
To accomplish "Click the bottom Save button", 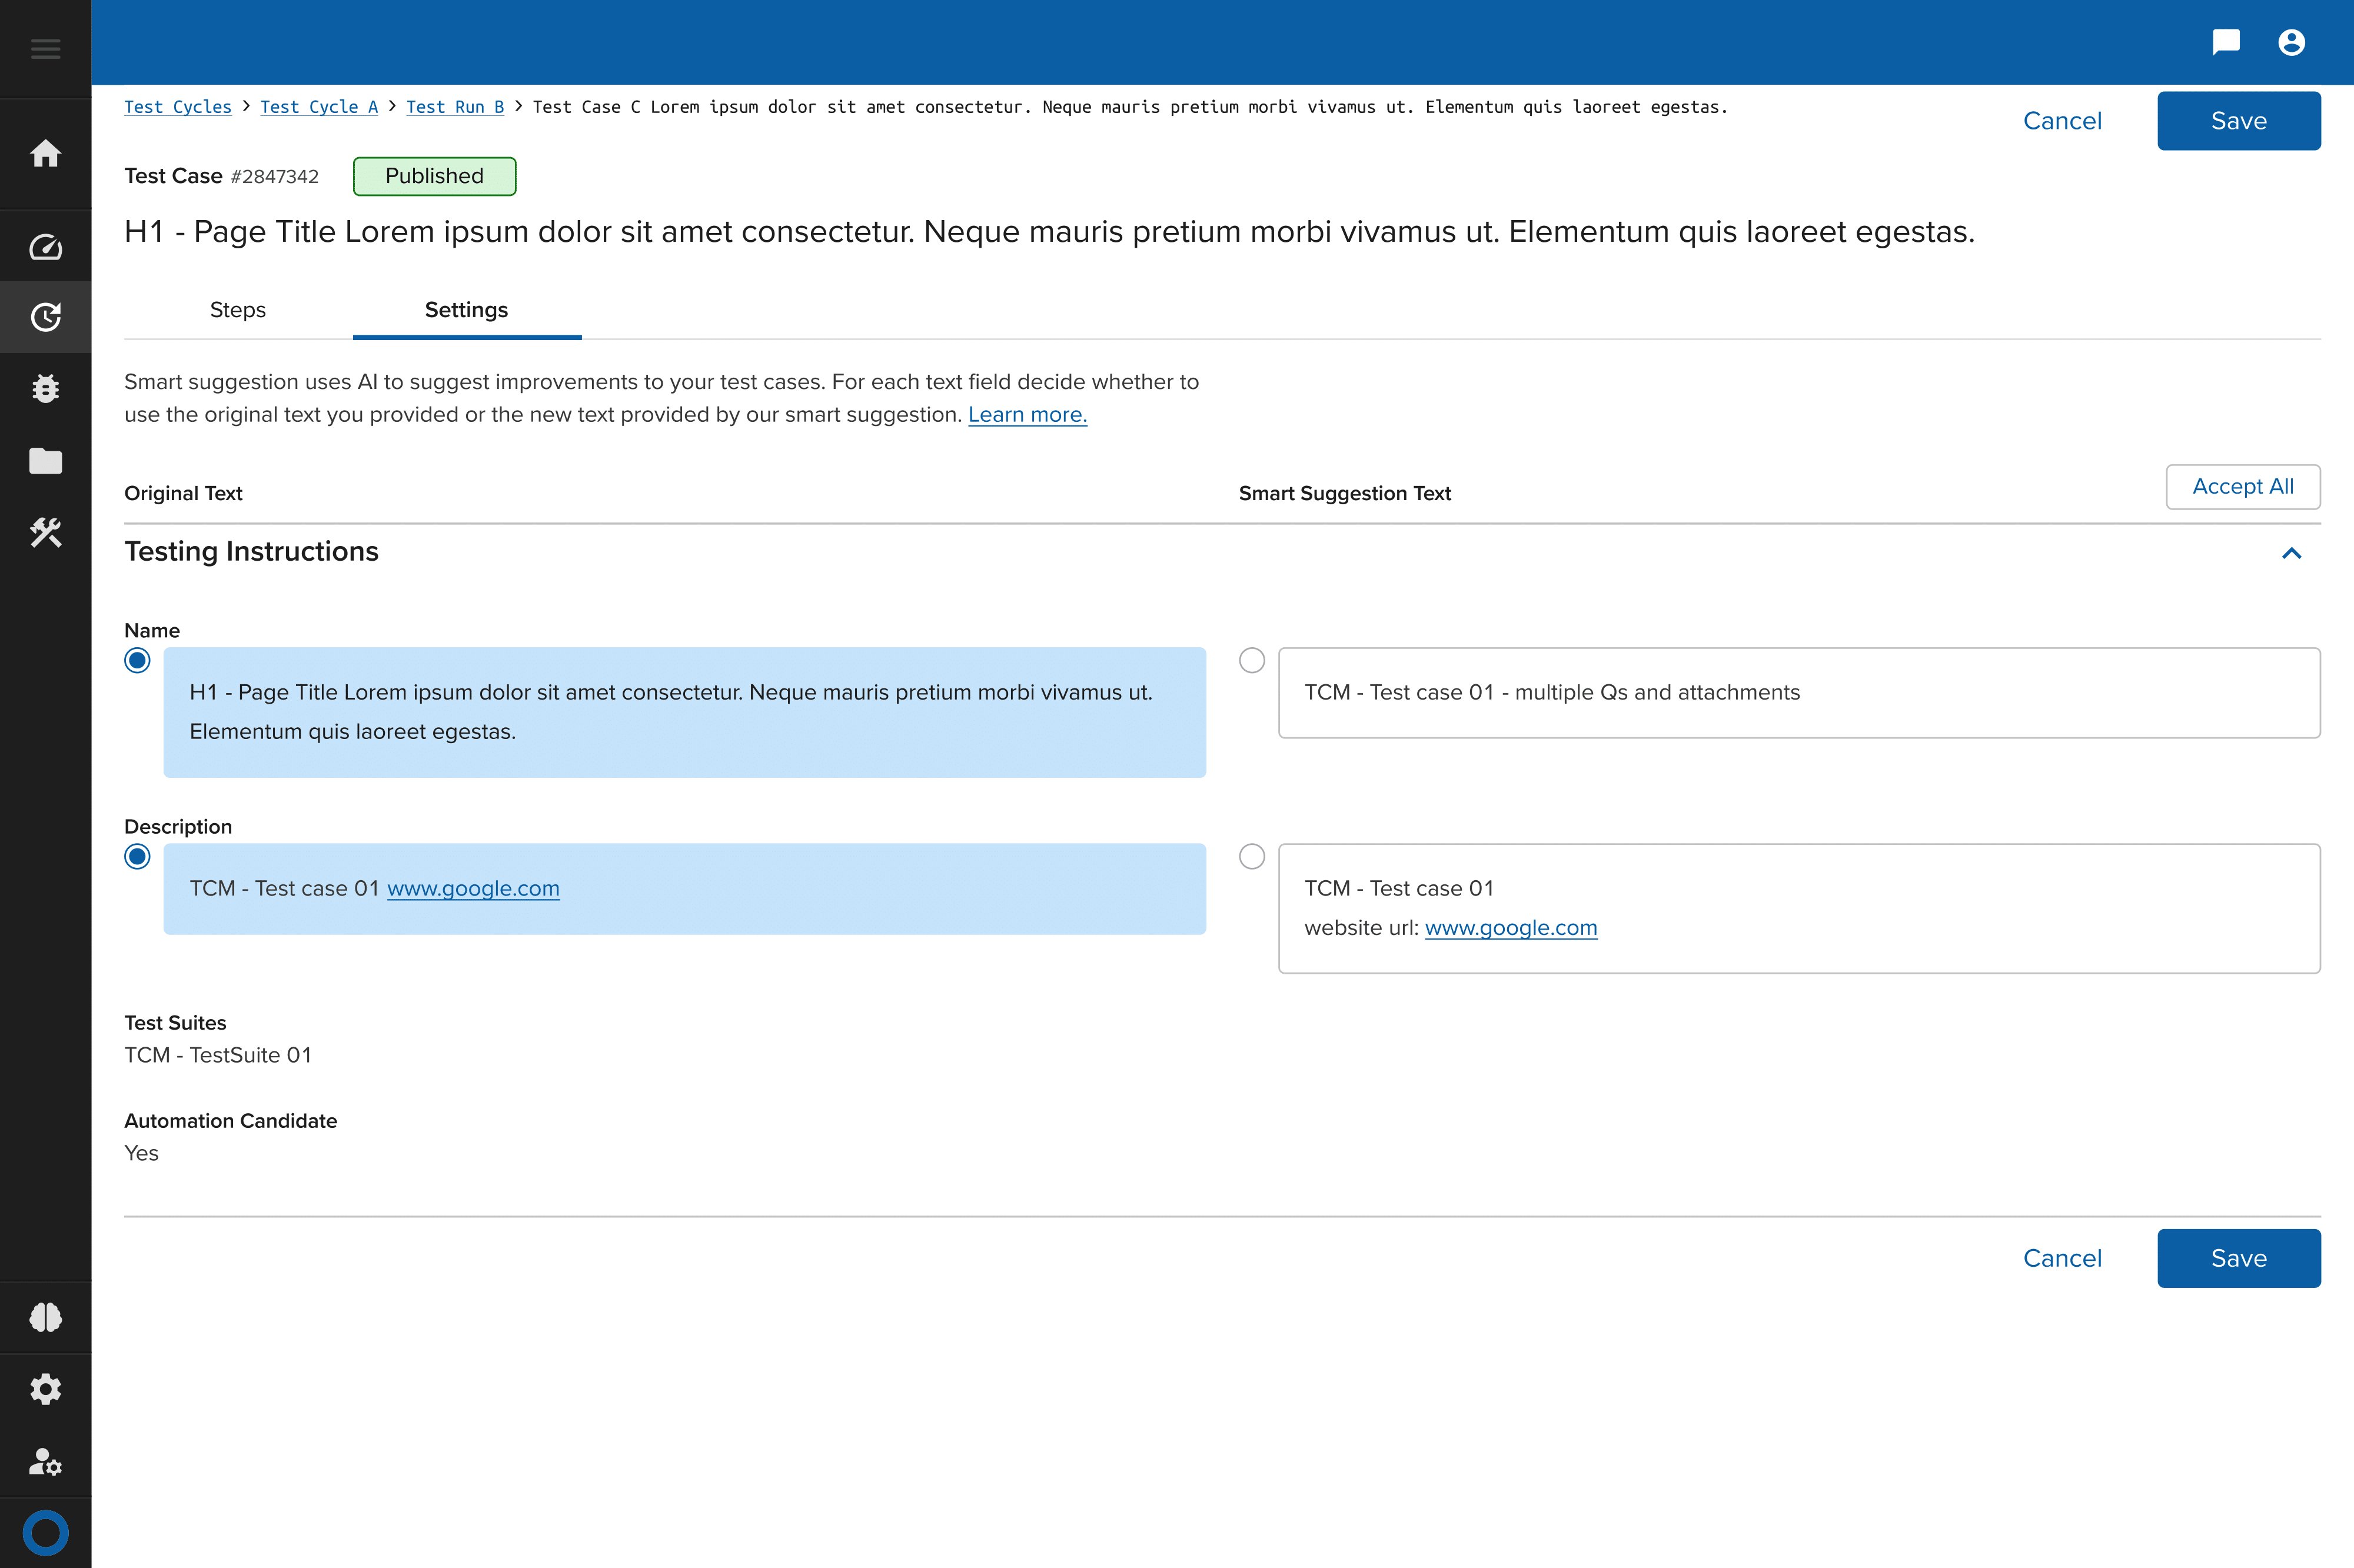I will (x=2238, y=1258).
